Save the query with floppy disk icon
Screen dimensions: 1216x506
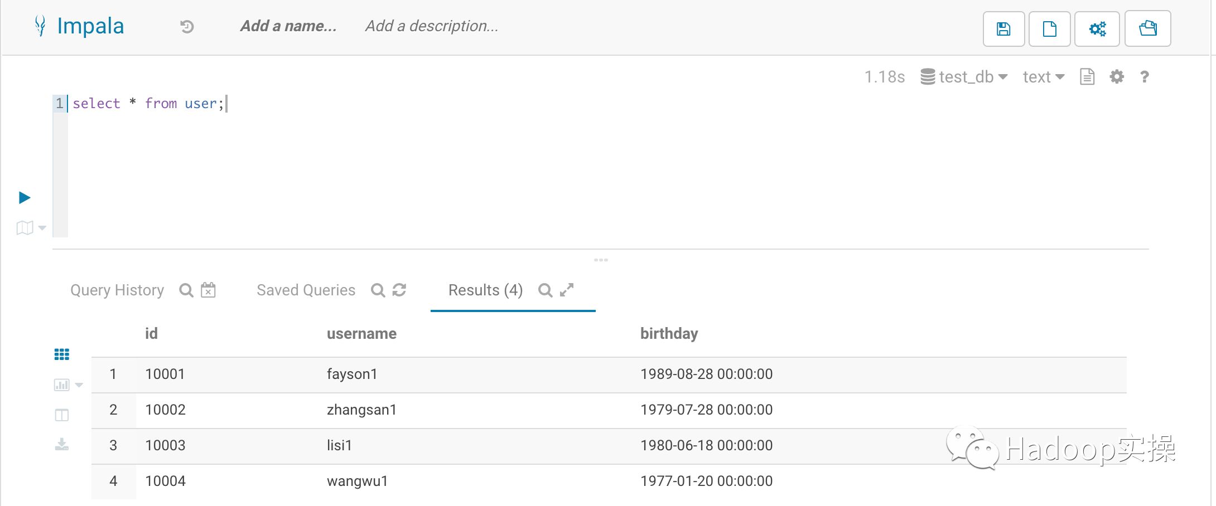1003,28
